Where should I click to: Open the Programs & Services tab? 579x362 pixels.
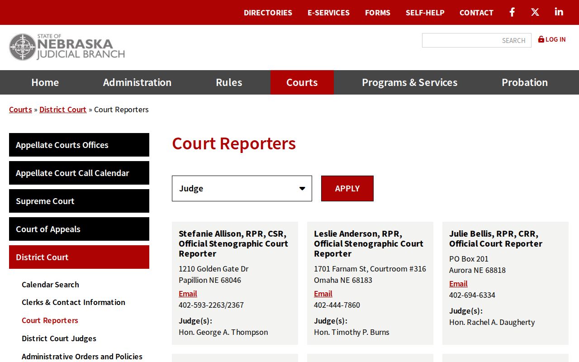409,82
